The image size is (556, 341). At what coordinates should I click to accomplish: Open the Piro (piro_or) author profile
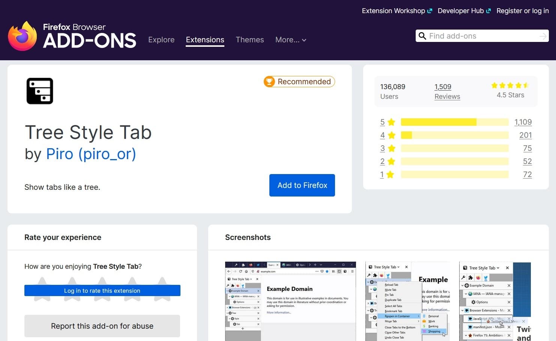[x=91, y=154]
